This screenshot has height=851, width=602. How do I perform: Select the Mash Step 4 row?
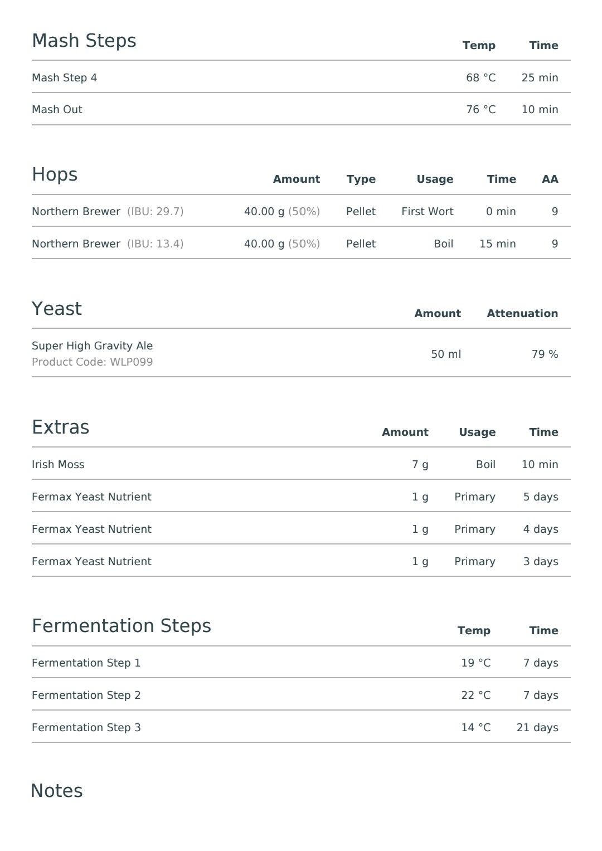click(301, 77)
